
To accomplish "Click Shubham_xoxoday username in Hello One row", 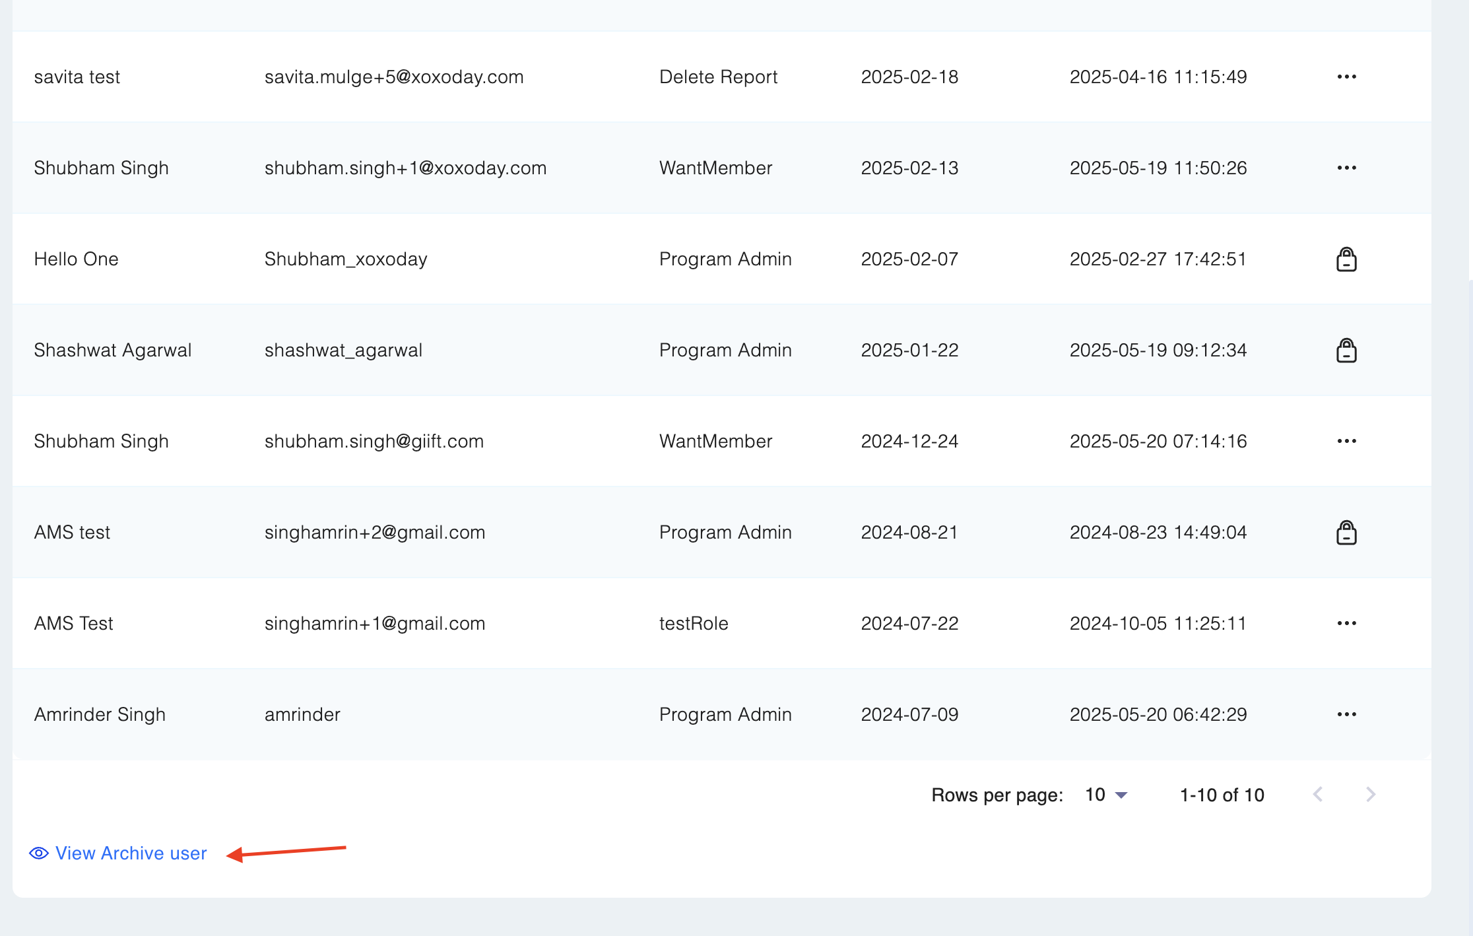I will click(x=346, y=259).
